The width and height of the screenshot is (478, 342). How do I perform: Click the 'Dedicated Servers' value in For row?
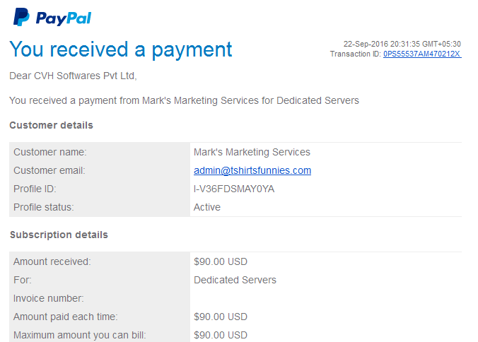[235, 280]
